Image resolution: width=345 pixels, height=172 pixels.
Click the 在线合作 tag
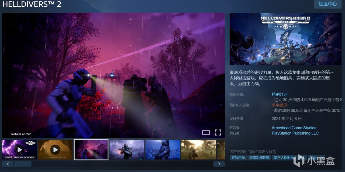point(238,158)
